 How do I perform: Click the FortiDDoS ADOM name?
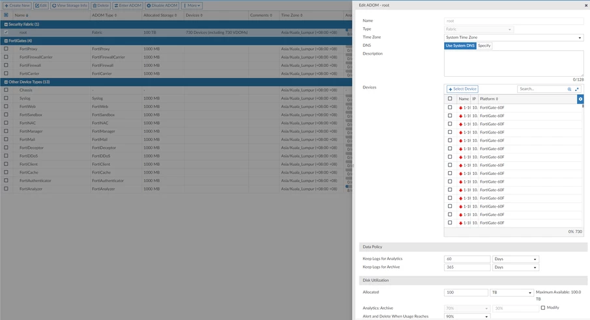pyautogui.click(x=29, y=156)
